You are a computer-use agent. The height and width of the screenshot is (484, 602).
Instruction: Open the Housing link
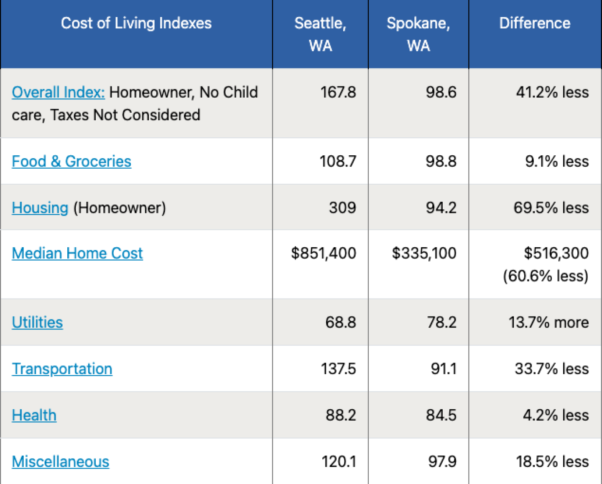tap(40, 208)
